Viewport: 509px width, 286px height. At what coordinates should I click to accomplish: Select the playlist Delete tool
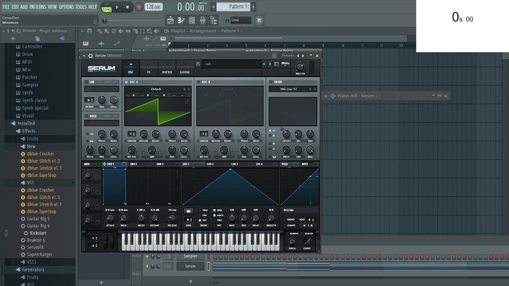point(114,31)
